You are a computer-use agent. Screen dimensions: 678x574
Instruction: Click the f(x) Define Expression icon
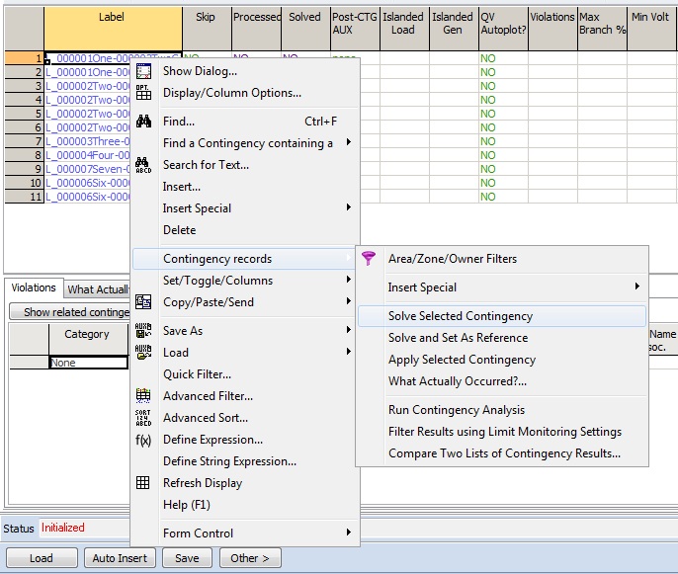pos(143,440)
